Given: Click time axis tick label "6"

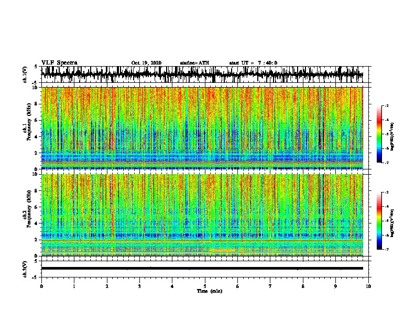Looking at the screenshot, I should (x=238, y=286).
